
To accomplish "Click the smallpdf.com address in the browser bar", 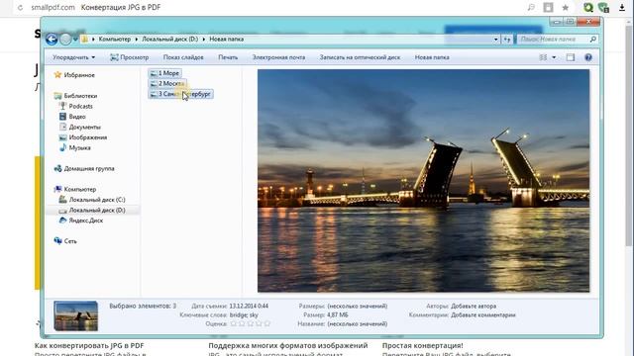I will click(53, 7).
